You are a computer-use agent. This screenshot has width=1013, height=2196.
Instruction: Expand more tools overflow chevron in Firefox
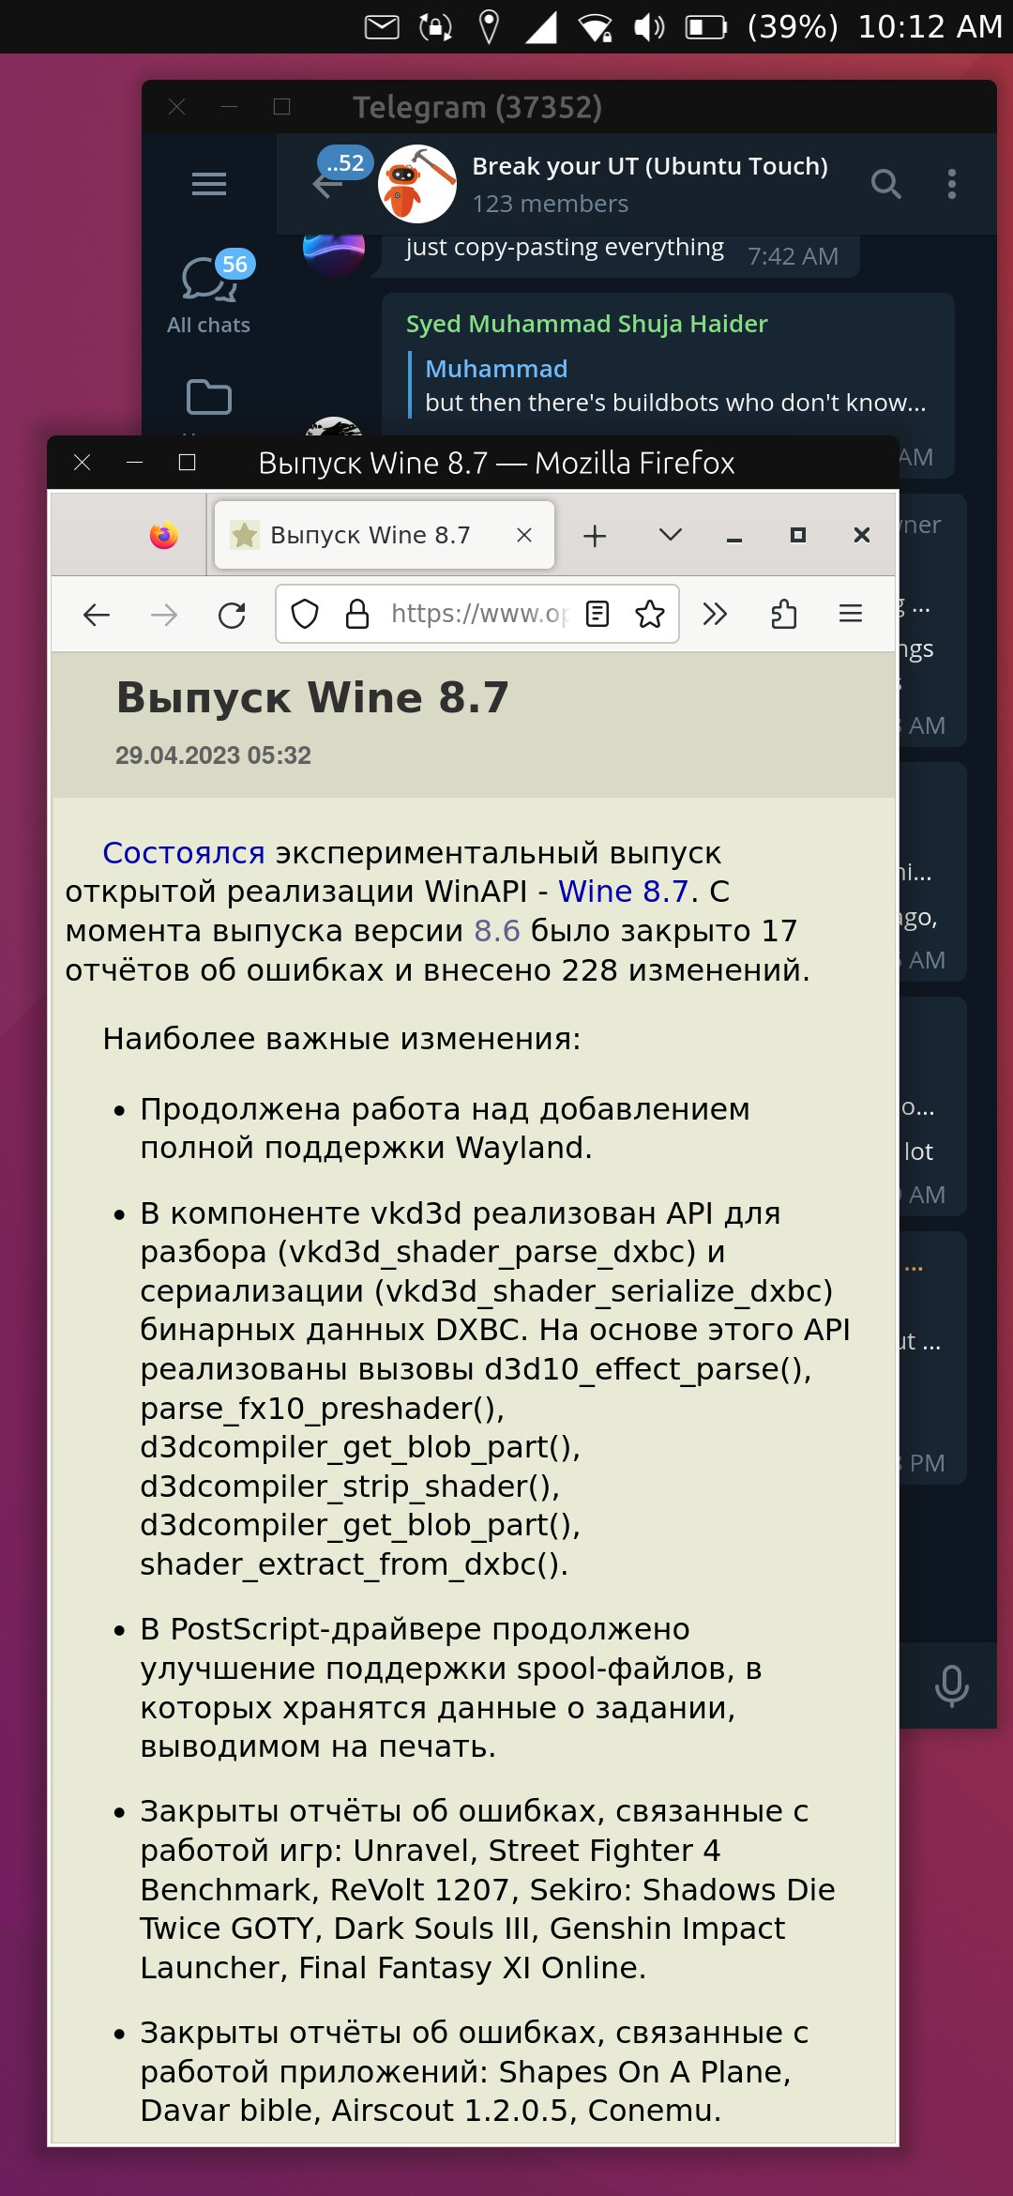pos(715,614)
